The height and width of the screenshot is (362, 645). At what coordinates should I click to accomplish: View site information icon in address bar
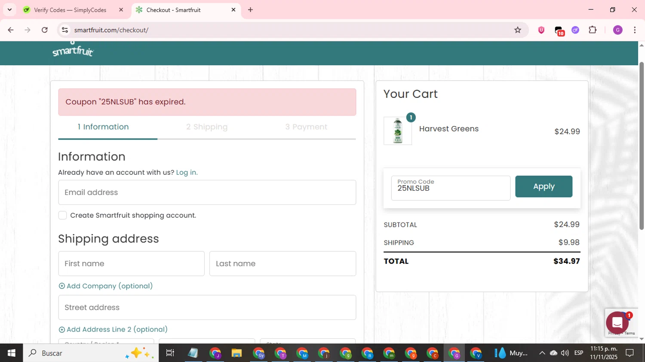pyautogui.click(x=65, y=30)
